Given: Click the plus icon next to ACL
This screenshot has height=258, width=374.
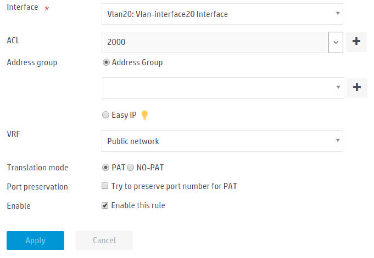Looking at the screenshot, I should point(356,42).
